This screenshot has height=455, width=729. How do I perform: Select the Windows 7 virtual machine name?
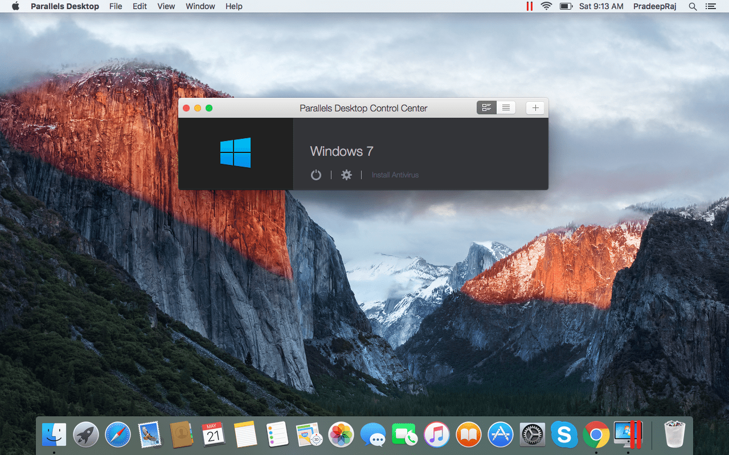tap(342, 151)
